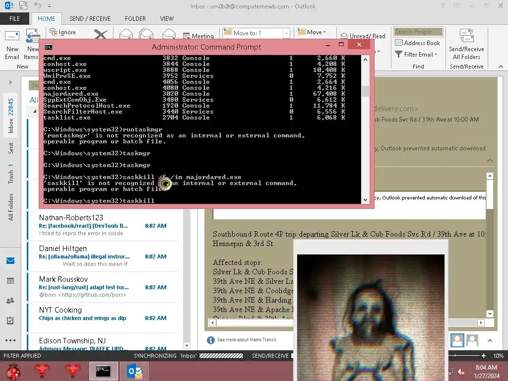Viewport: 508px width, 381px height.
Task: Open email from Mark Rousskov
Action: 103,287
